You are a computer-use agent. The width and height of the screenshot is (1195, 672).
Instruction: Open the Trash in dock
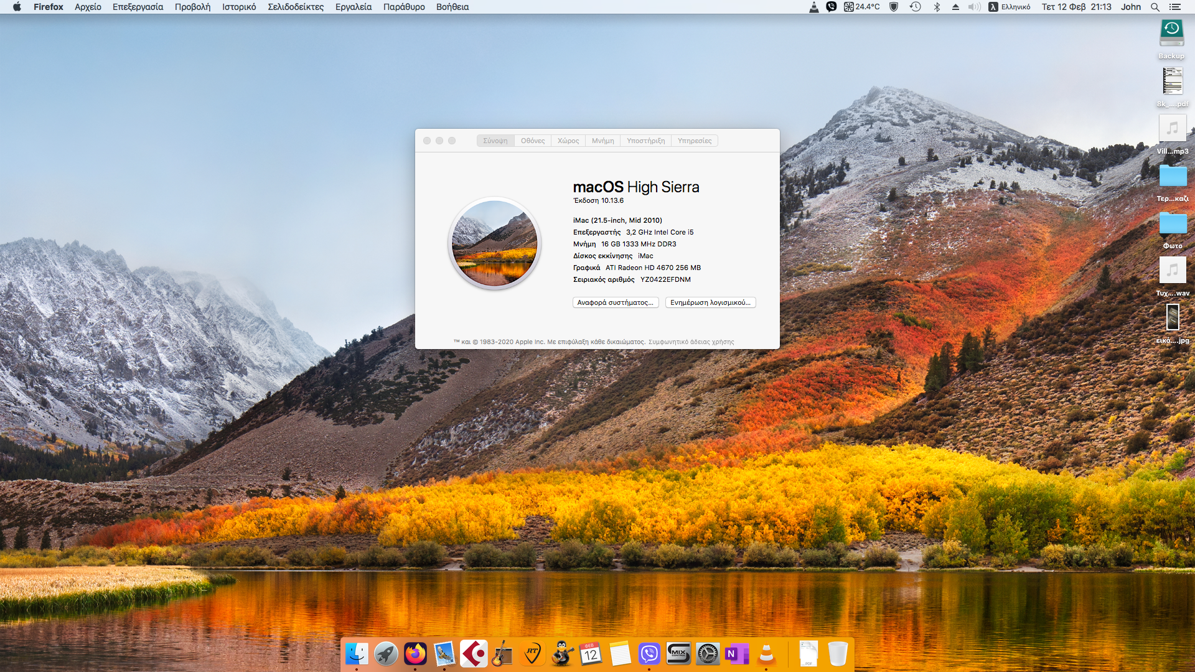(x=838, y=654)
